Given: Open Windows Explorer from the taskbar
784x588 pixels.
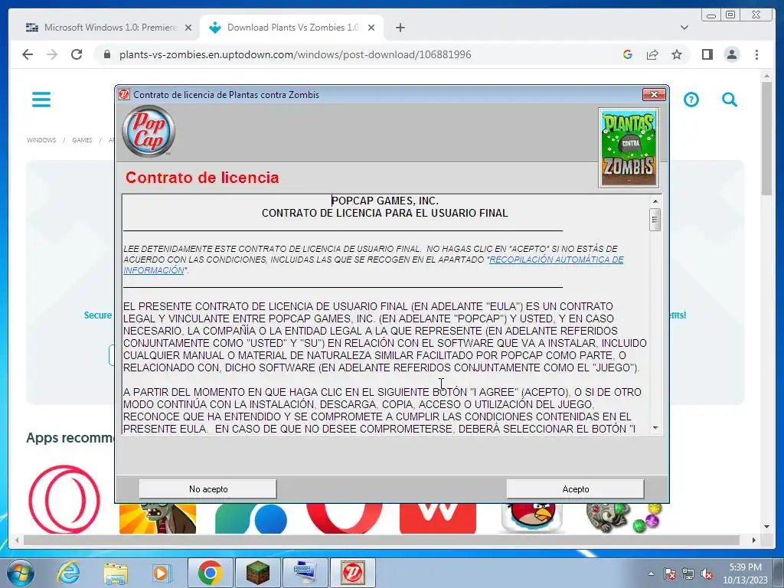Looking at the screenshot, I should click(x=116, y=573).
